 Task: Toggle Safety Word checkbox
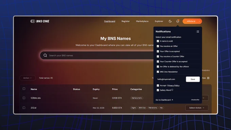tap(158, 90)
